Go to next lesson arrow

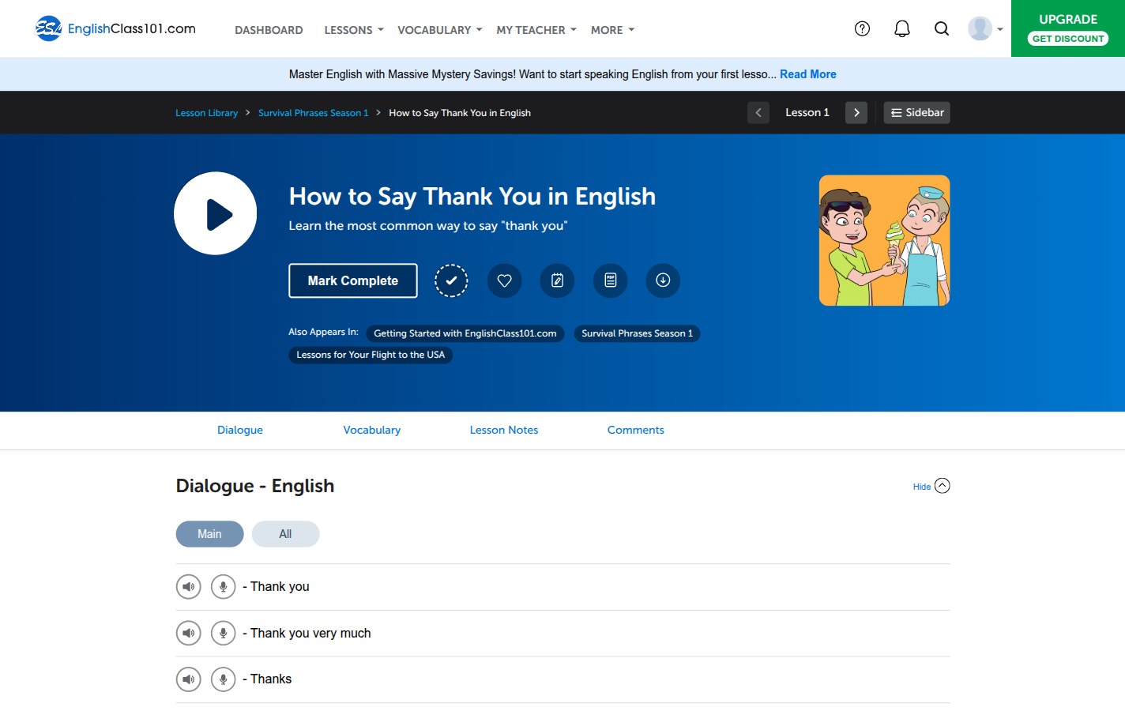point(856,113)
